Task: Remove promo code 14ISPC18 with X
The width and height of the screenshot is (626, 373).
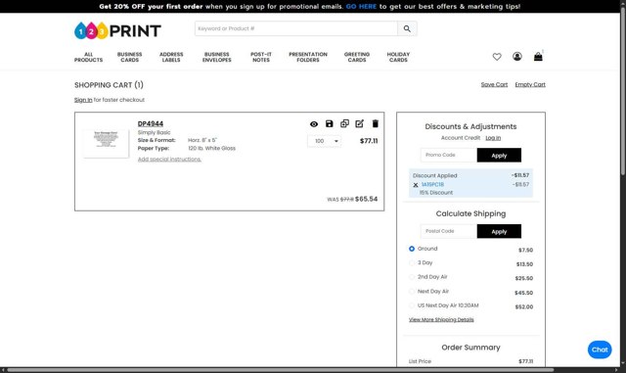Action: (x=416, y=185)
